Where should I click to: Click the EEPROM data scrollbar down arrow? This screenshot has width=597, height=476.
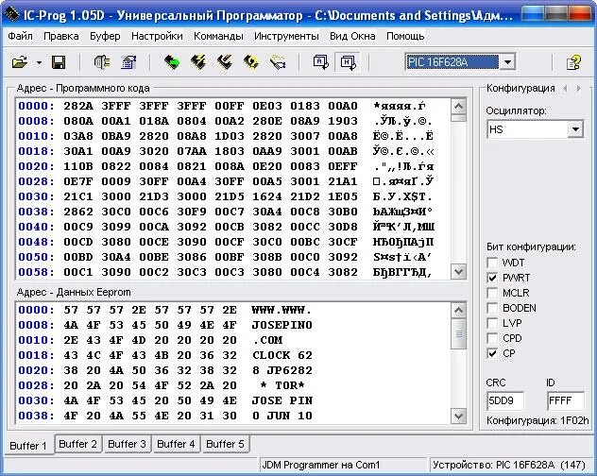458,416
